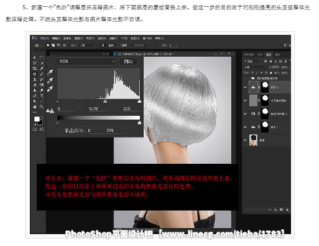Click the Add to selection mode icon
Viewport: 319px width, 246px height.
[53, 45]
